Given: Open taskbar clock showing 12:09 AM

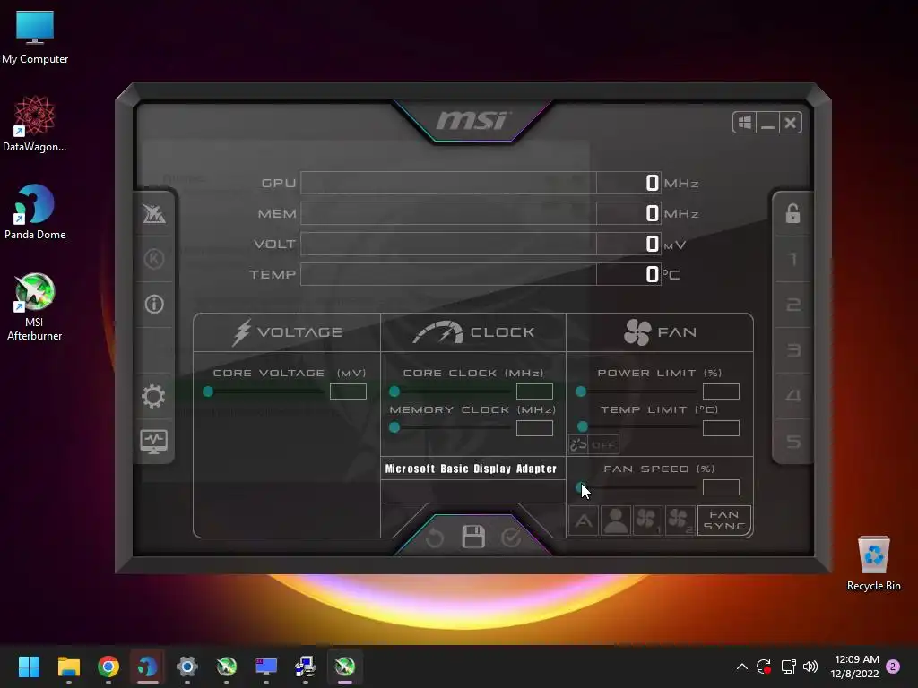Looking at the screenshot, I should [x=854, y=666].
